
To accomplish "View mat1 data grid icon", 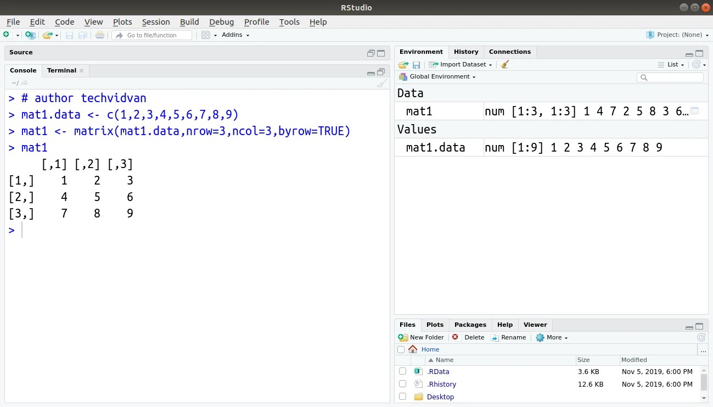I will point(694,111).
